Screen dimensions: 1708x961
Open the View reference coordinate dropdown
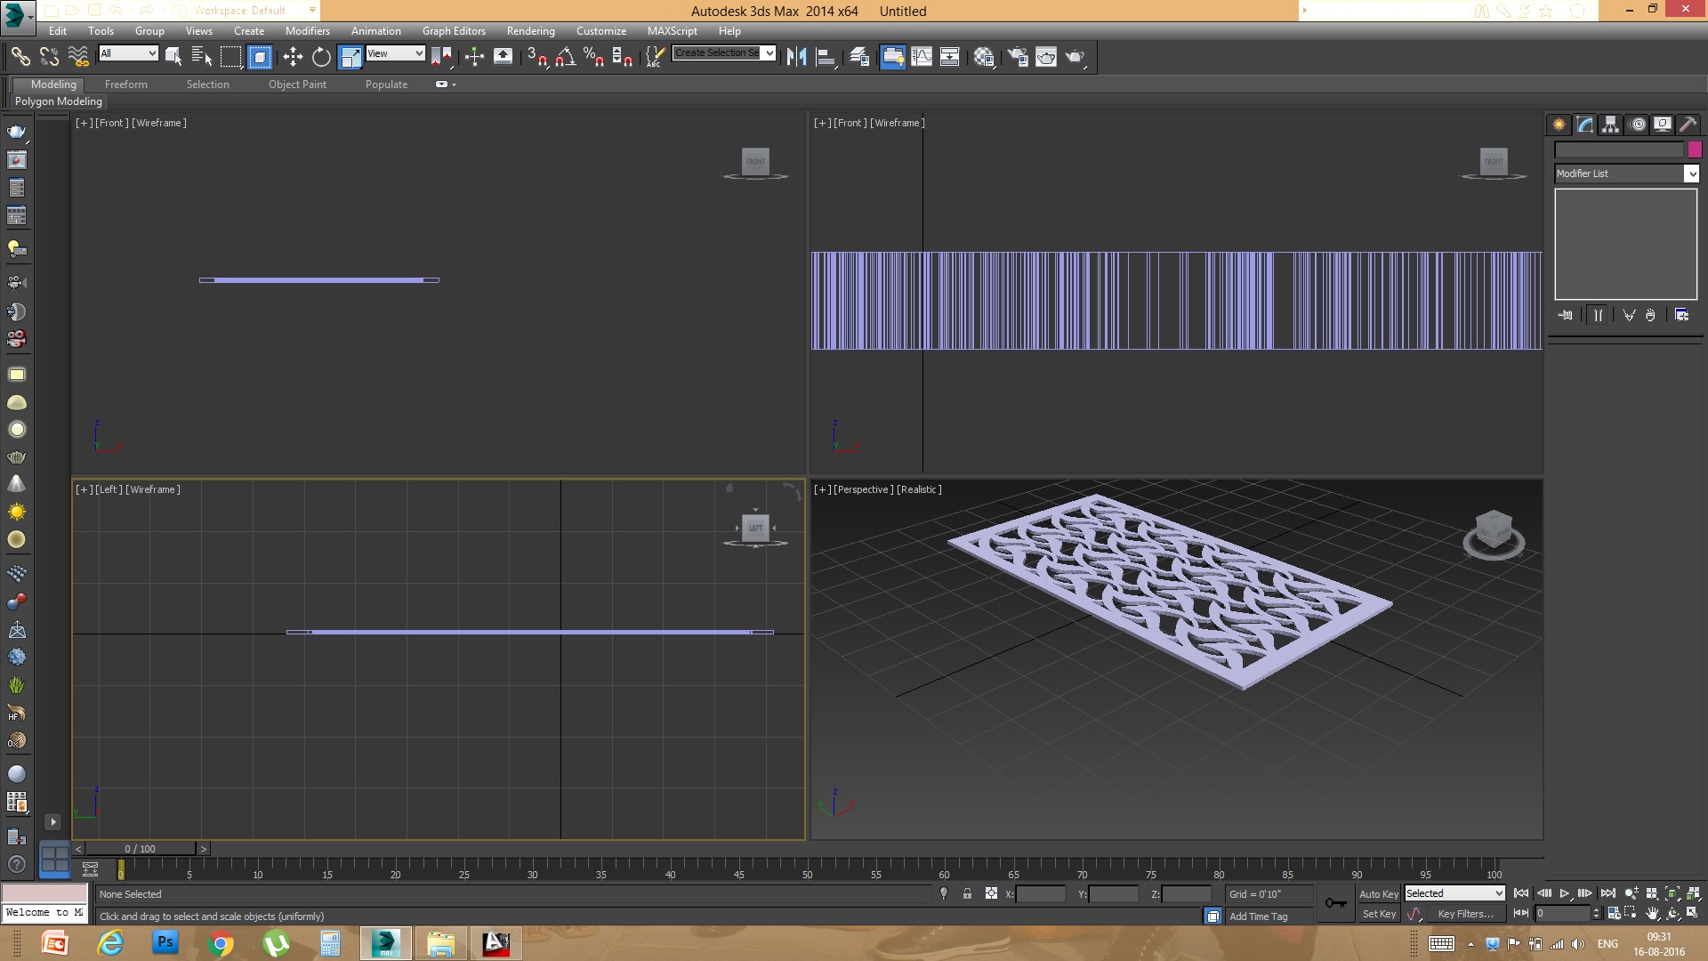[x=395, y=53]
